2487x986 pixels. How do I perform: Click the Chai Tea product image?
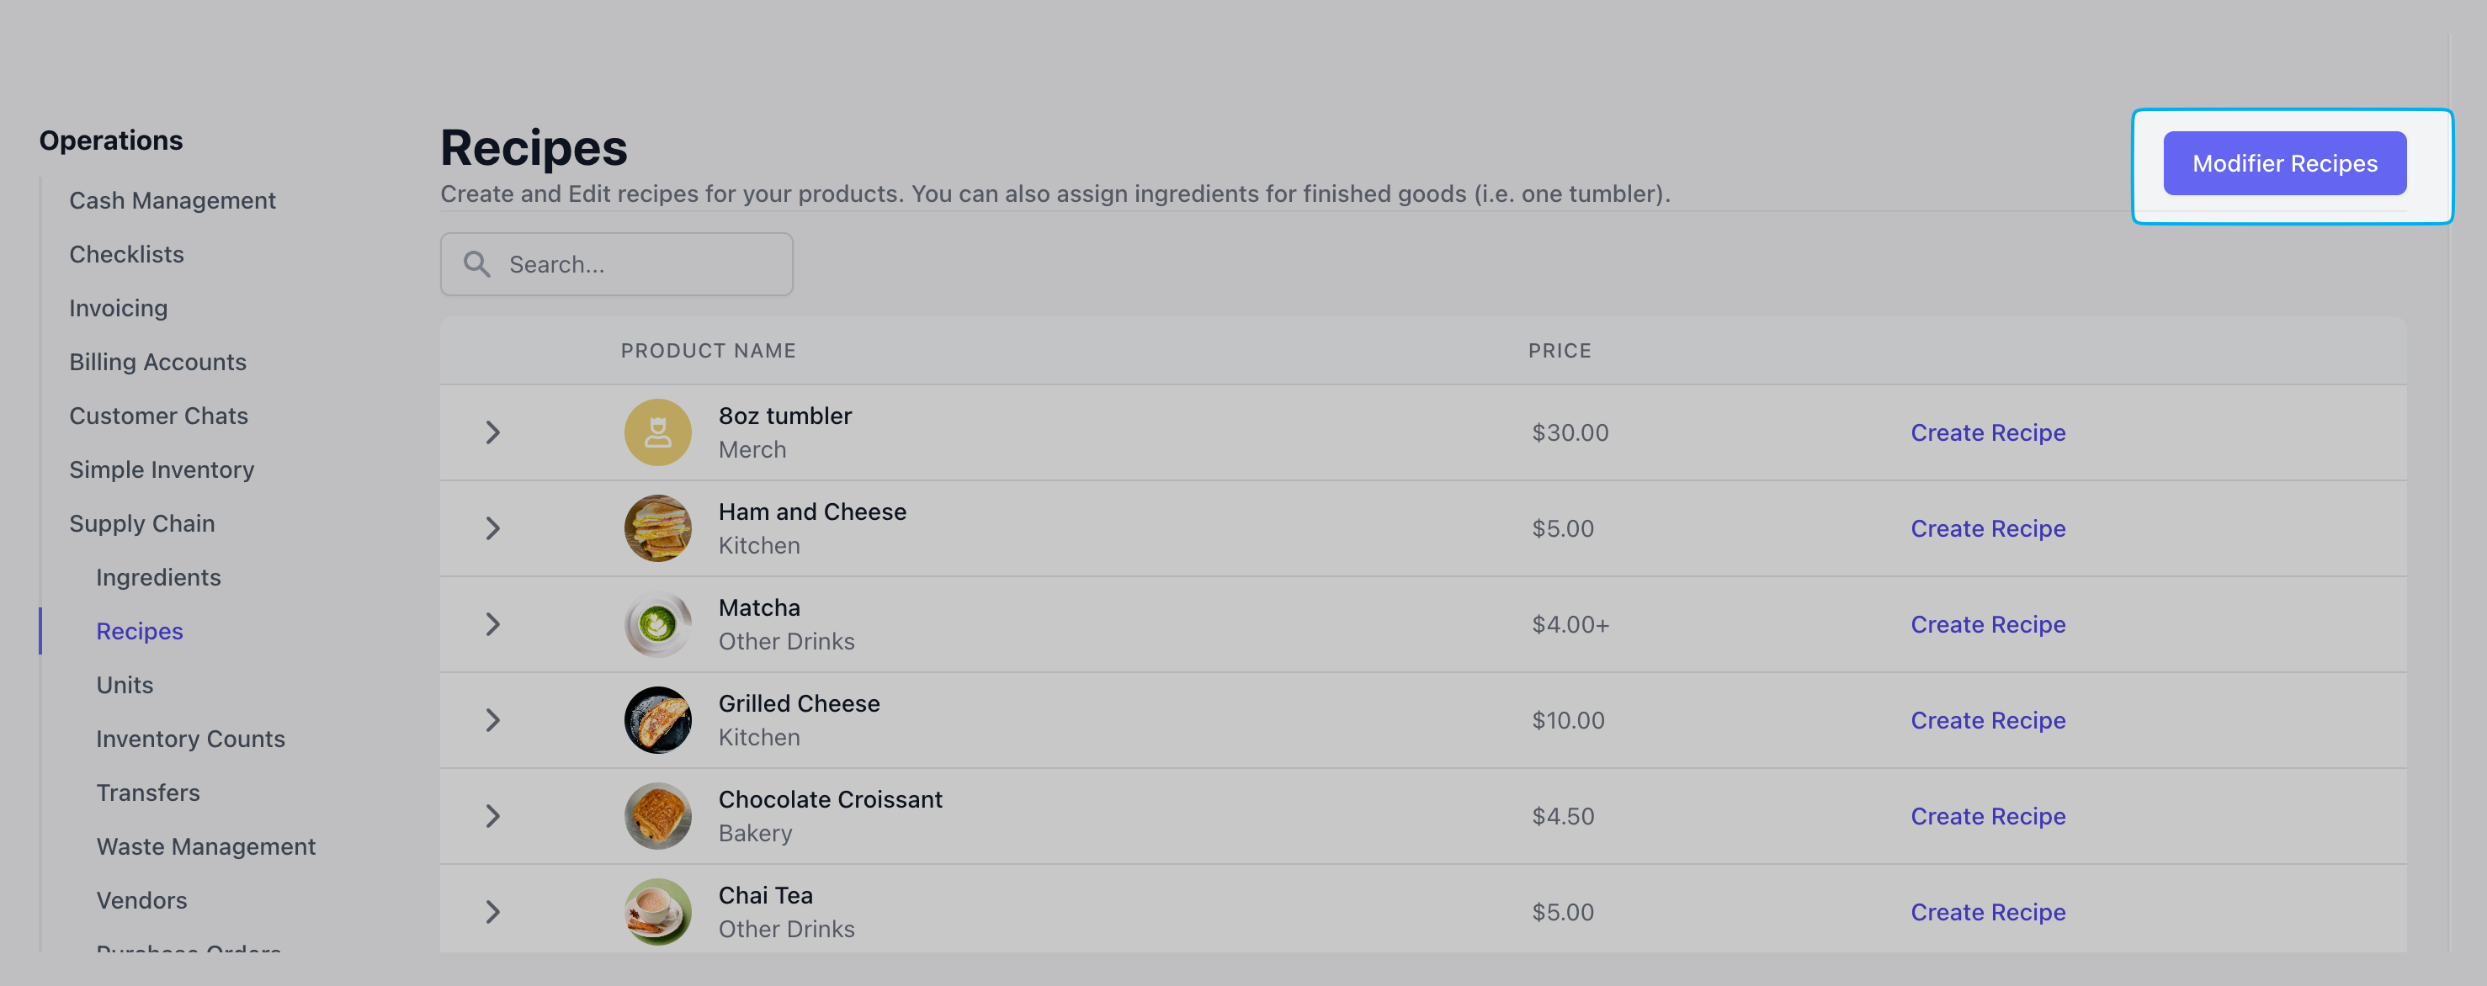(657, 912)
